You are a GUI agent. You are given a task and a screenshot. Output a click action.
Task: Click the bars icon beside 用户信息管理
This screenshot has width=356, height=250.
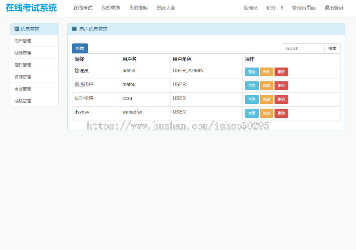(74, 29)
